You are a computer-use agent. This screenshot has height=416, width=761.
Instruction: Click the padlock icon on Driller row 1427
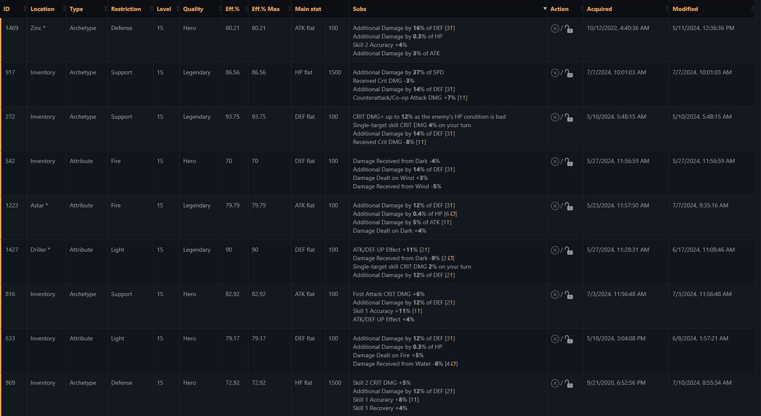pyautogui.click(x=569, y=250)
